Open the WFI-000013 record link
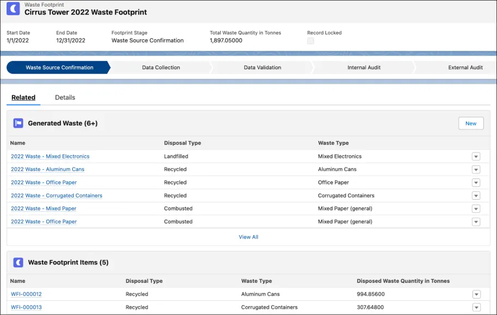Image resolution: width=497 pixels, height=315 pixels. tap(26, 307)
